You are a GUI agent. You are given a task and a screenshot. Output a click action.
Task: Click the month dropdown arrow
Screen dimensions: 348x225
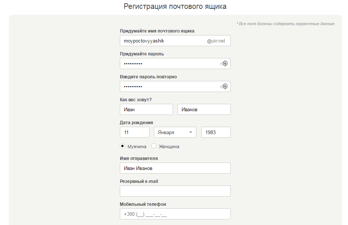click(190, 132)
